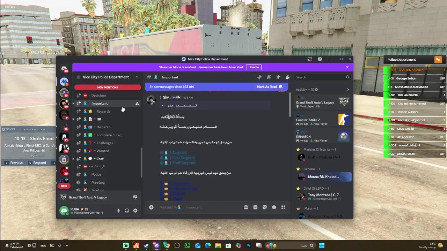Join the Police voice channel
This screenshot has height=251, width=447.
point(108,174)
